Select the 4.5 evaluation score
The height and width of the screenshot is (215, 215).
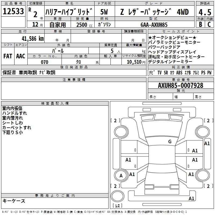(x=205, y=12)
